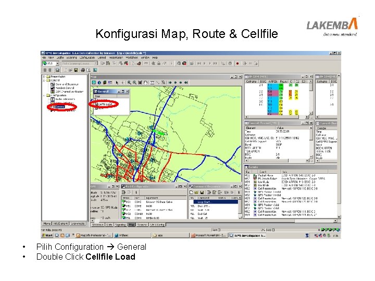Open the Worksheet menu

(132, 58)
